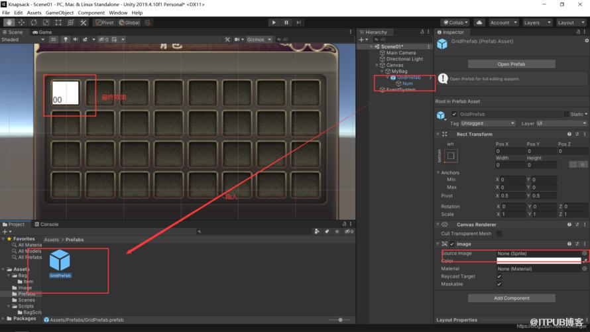
Task: Select the Move tool
Action: [x=21, y=23]
